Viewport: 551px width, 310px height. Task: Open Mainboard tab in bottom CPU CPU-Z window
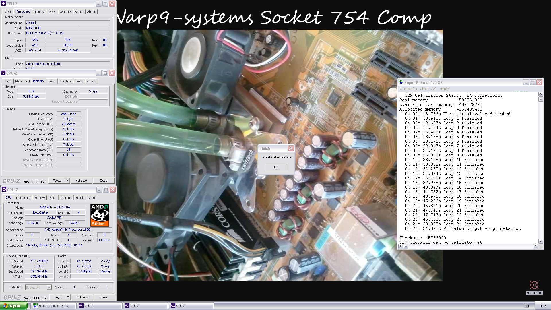pyautogui.click(x=23, y=198)
